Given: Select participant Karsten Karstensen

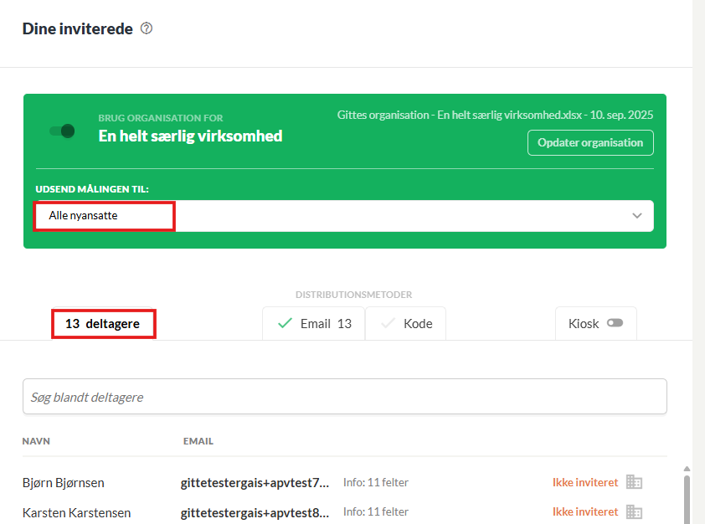Looking at the screenshot, I should [76, 513].
